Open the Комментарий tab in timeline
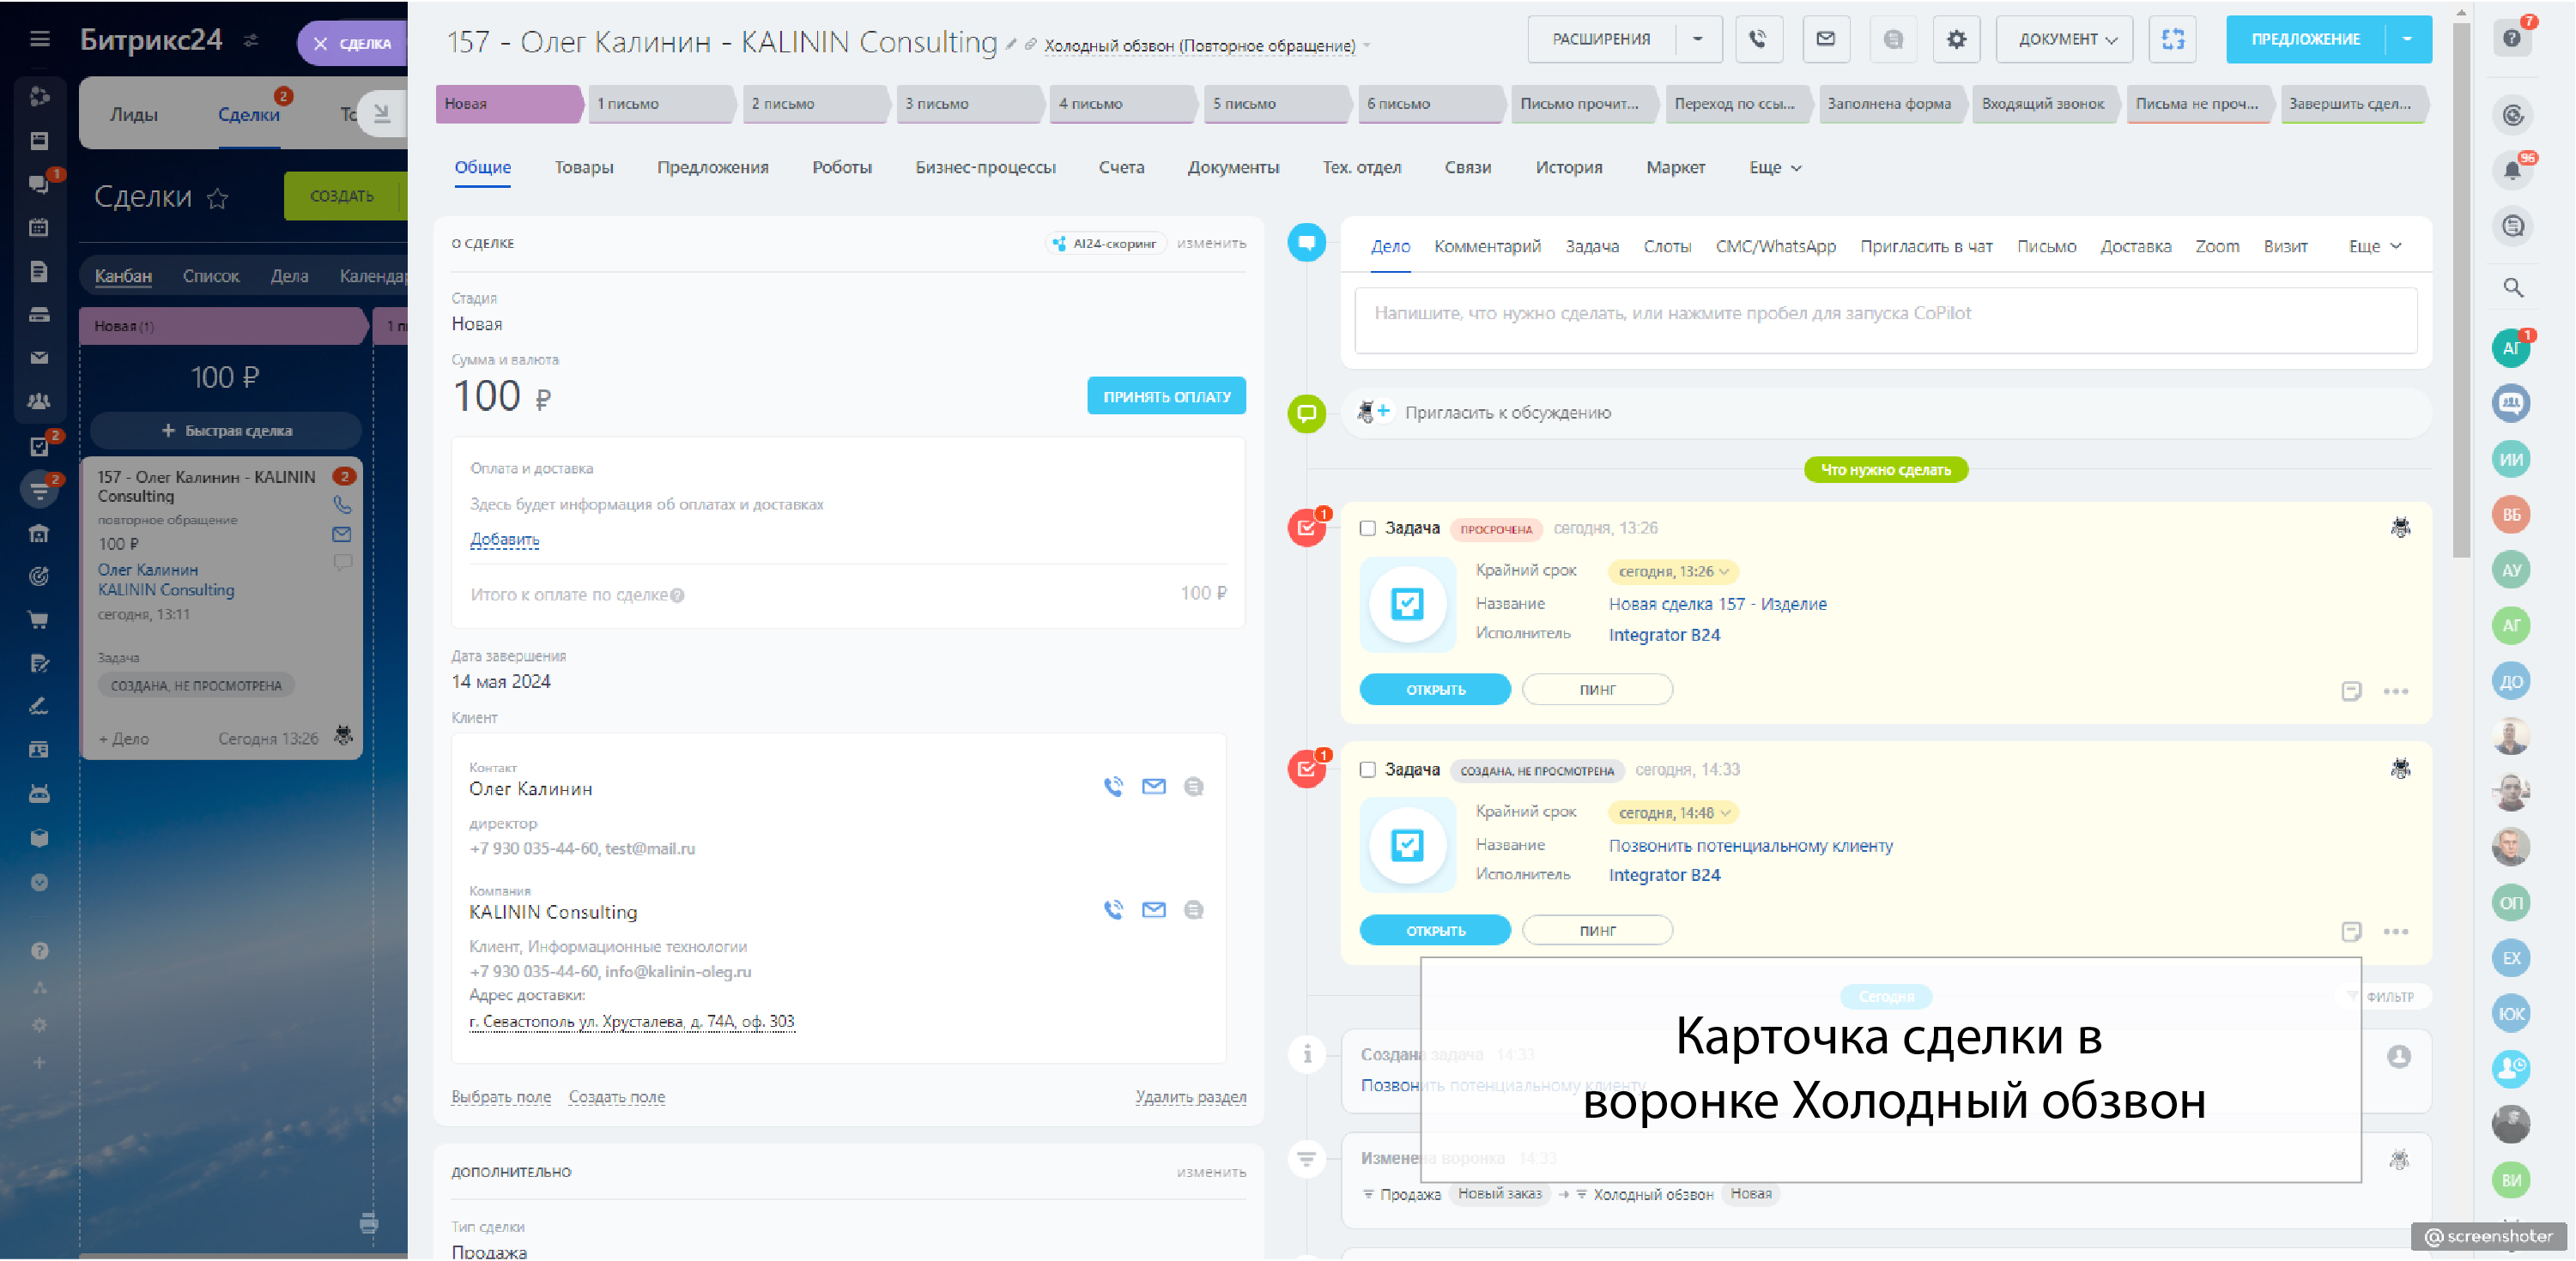Screen dimensions: 2576x1261 pos(1486,247)
